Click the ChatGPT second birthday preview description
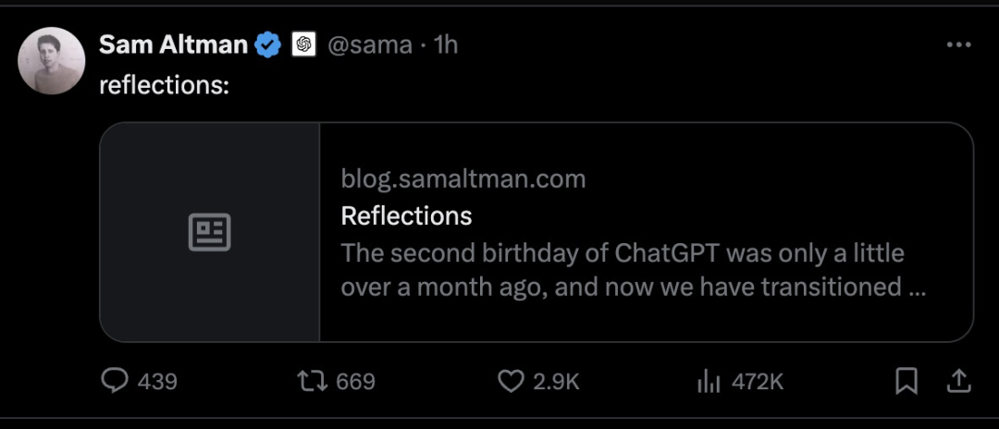 pos(633,270)
